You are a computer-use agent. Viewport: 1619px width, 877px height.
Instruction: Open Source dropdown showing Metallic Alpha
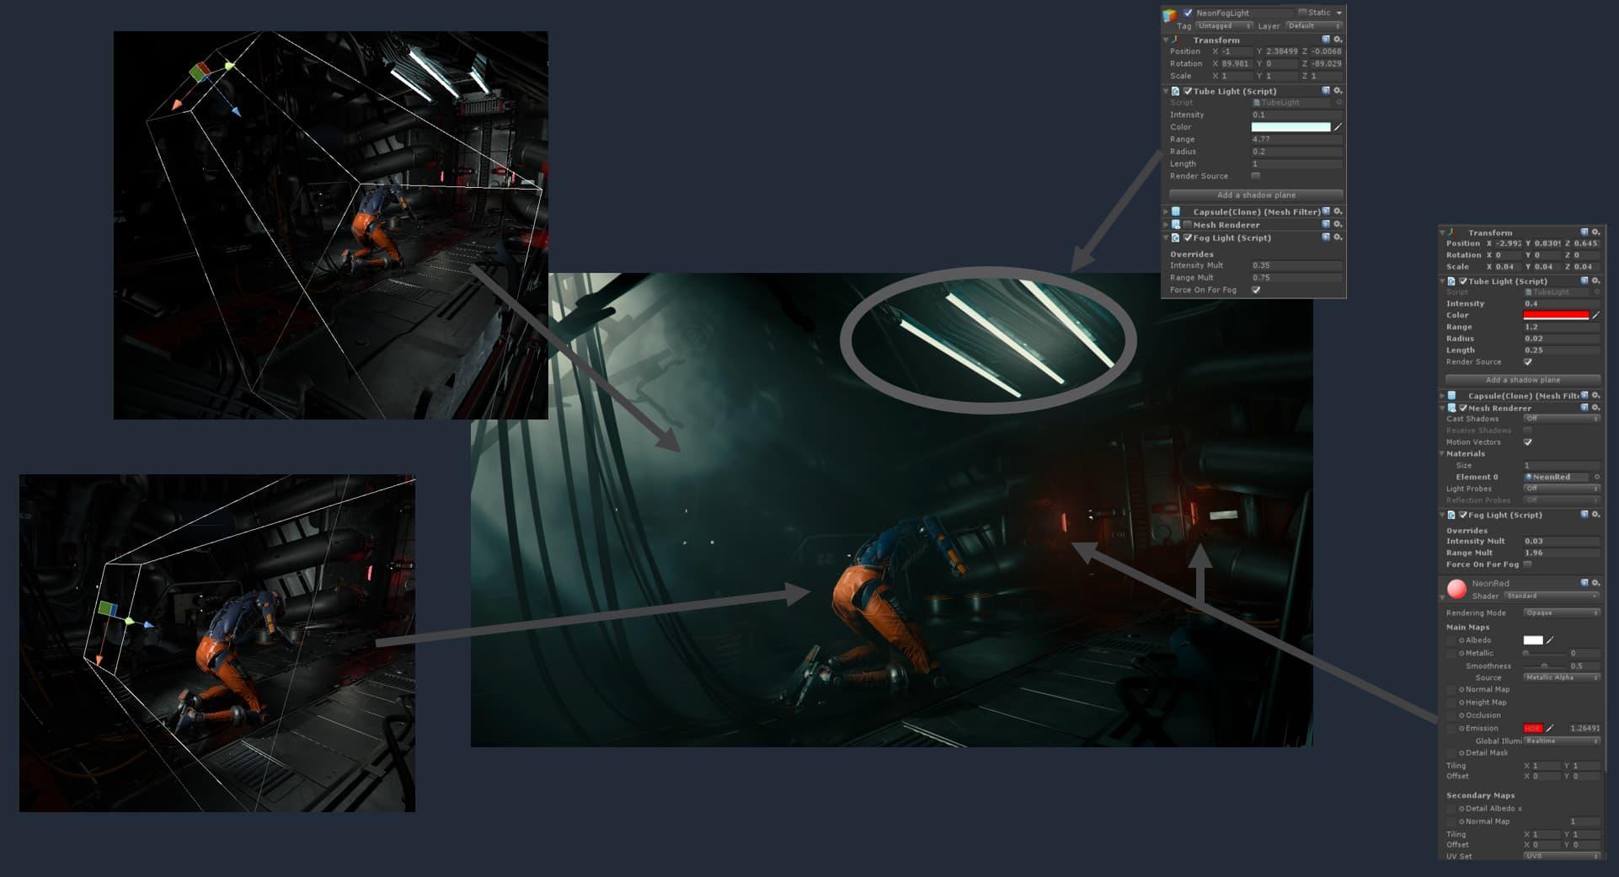coord(1561,677)
